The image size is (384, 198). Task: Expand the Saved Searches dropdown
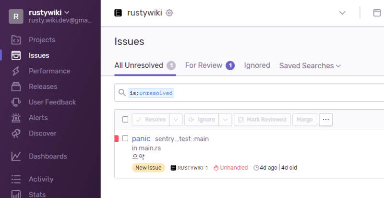tap(310, 66)
